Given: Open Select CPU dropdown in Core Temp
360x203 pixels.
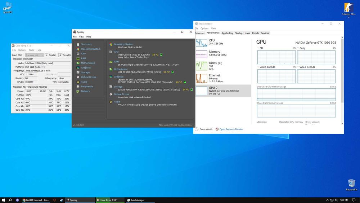Looking at the screenshot, I should click(35, 55).
